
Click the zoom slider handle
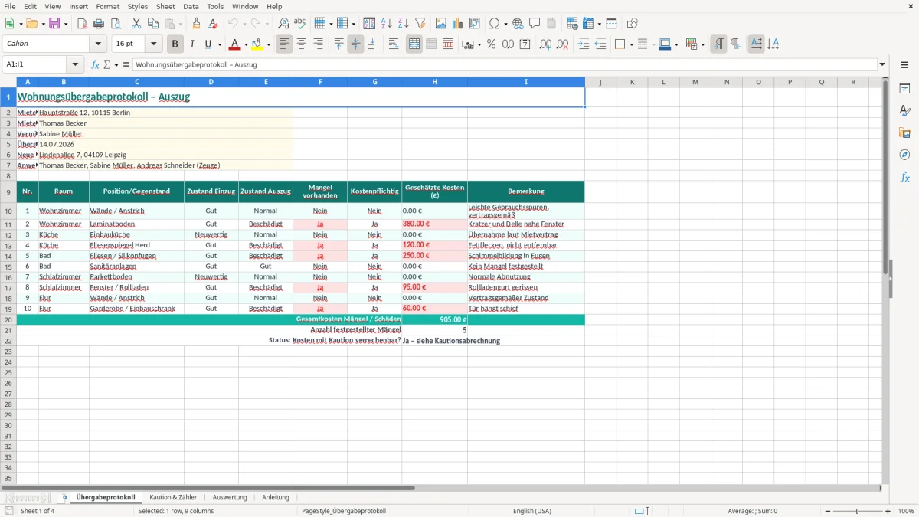pos(857,511)
